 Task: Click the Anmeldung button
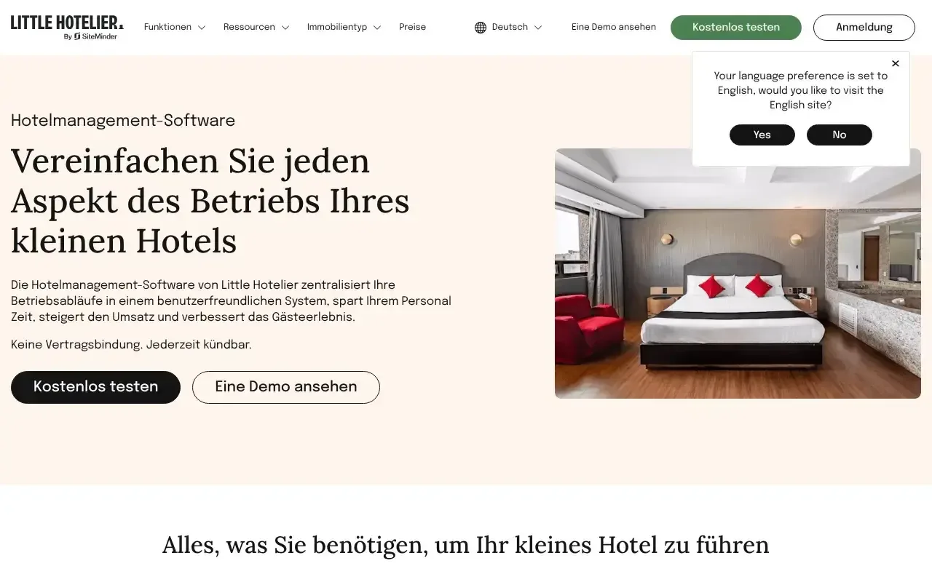click(x=864, y=28)
